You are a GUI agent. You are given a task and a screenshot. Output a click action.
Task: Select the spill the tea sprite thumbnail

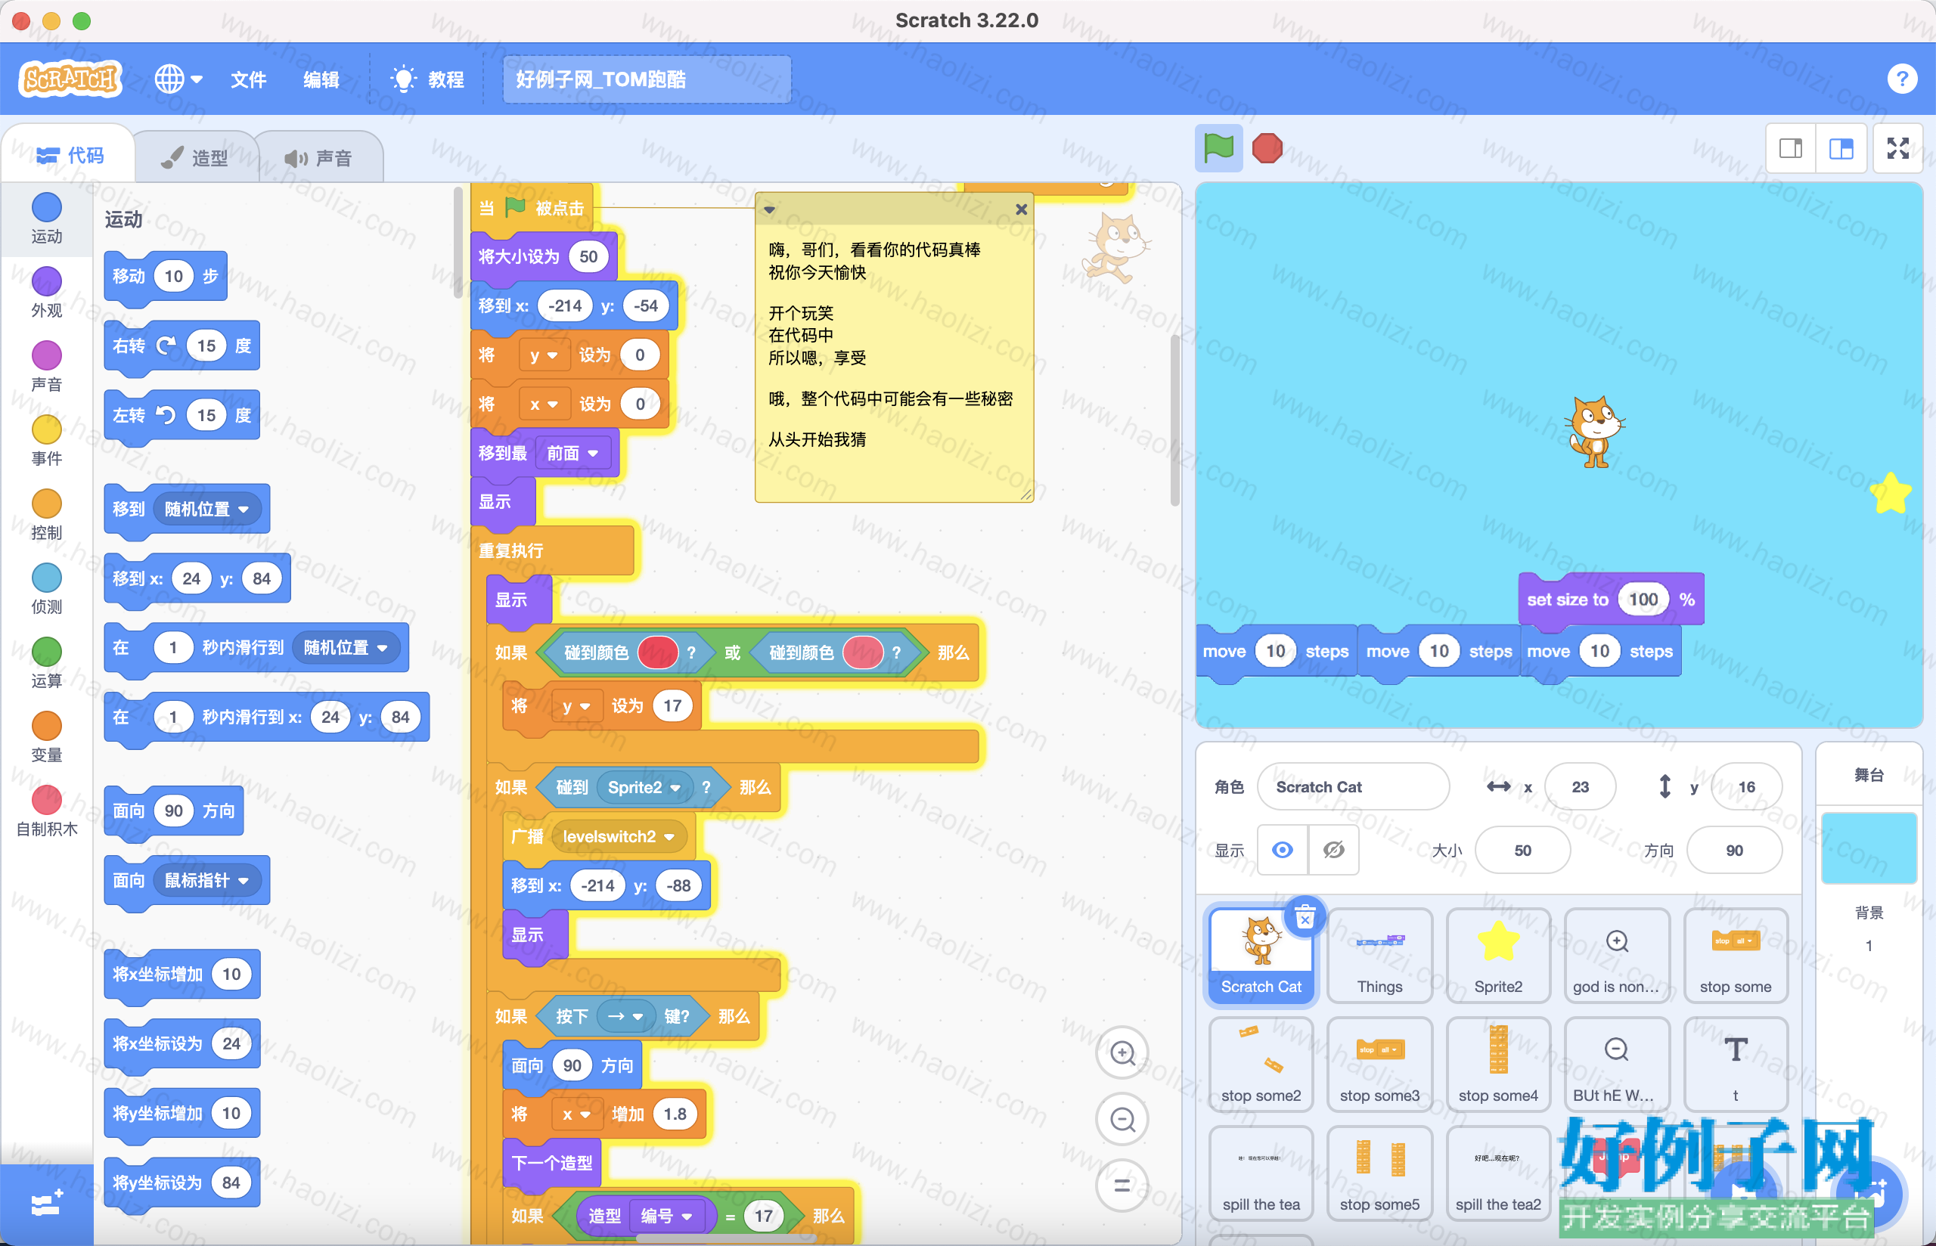coord(1261,1173)
